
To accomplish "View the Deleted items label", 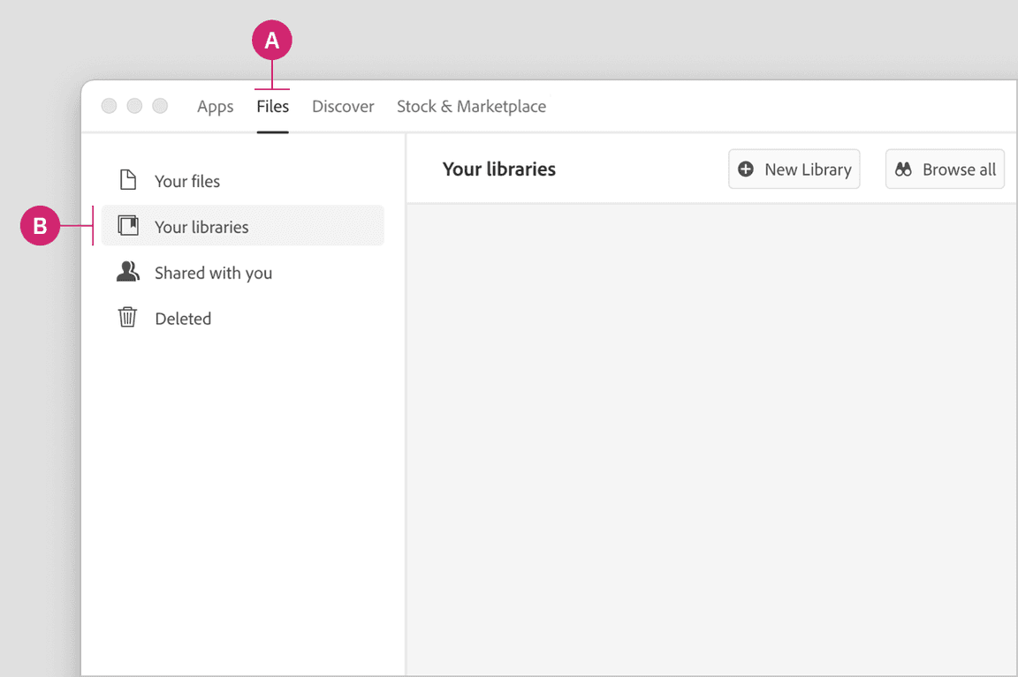I will click(x=183, y=319).
